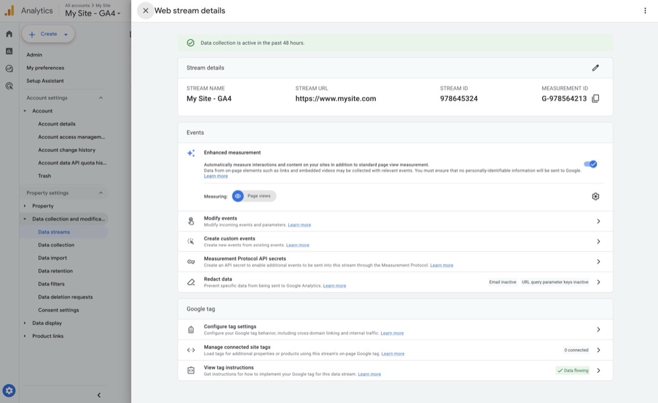Open Data import menu item
Viewport: 658px width, 403px height.
point(53,258)
